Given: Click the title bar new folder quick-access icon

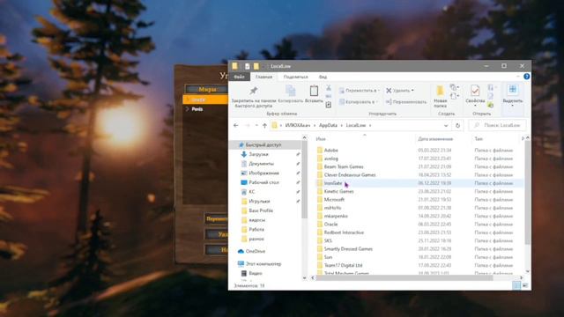Looking at the screenshot, I should (256, 66).
